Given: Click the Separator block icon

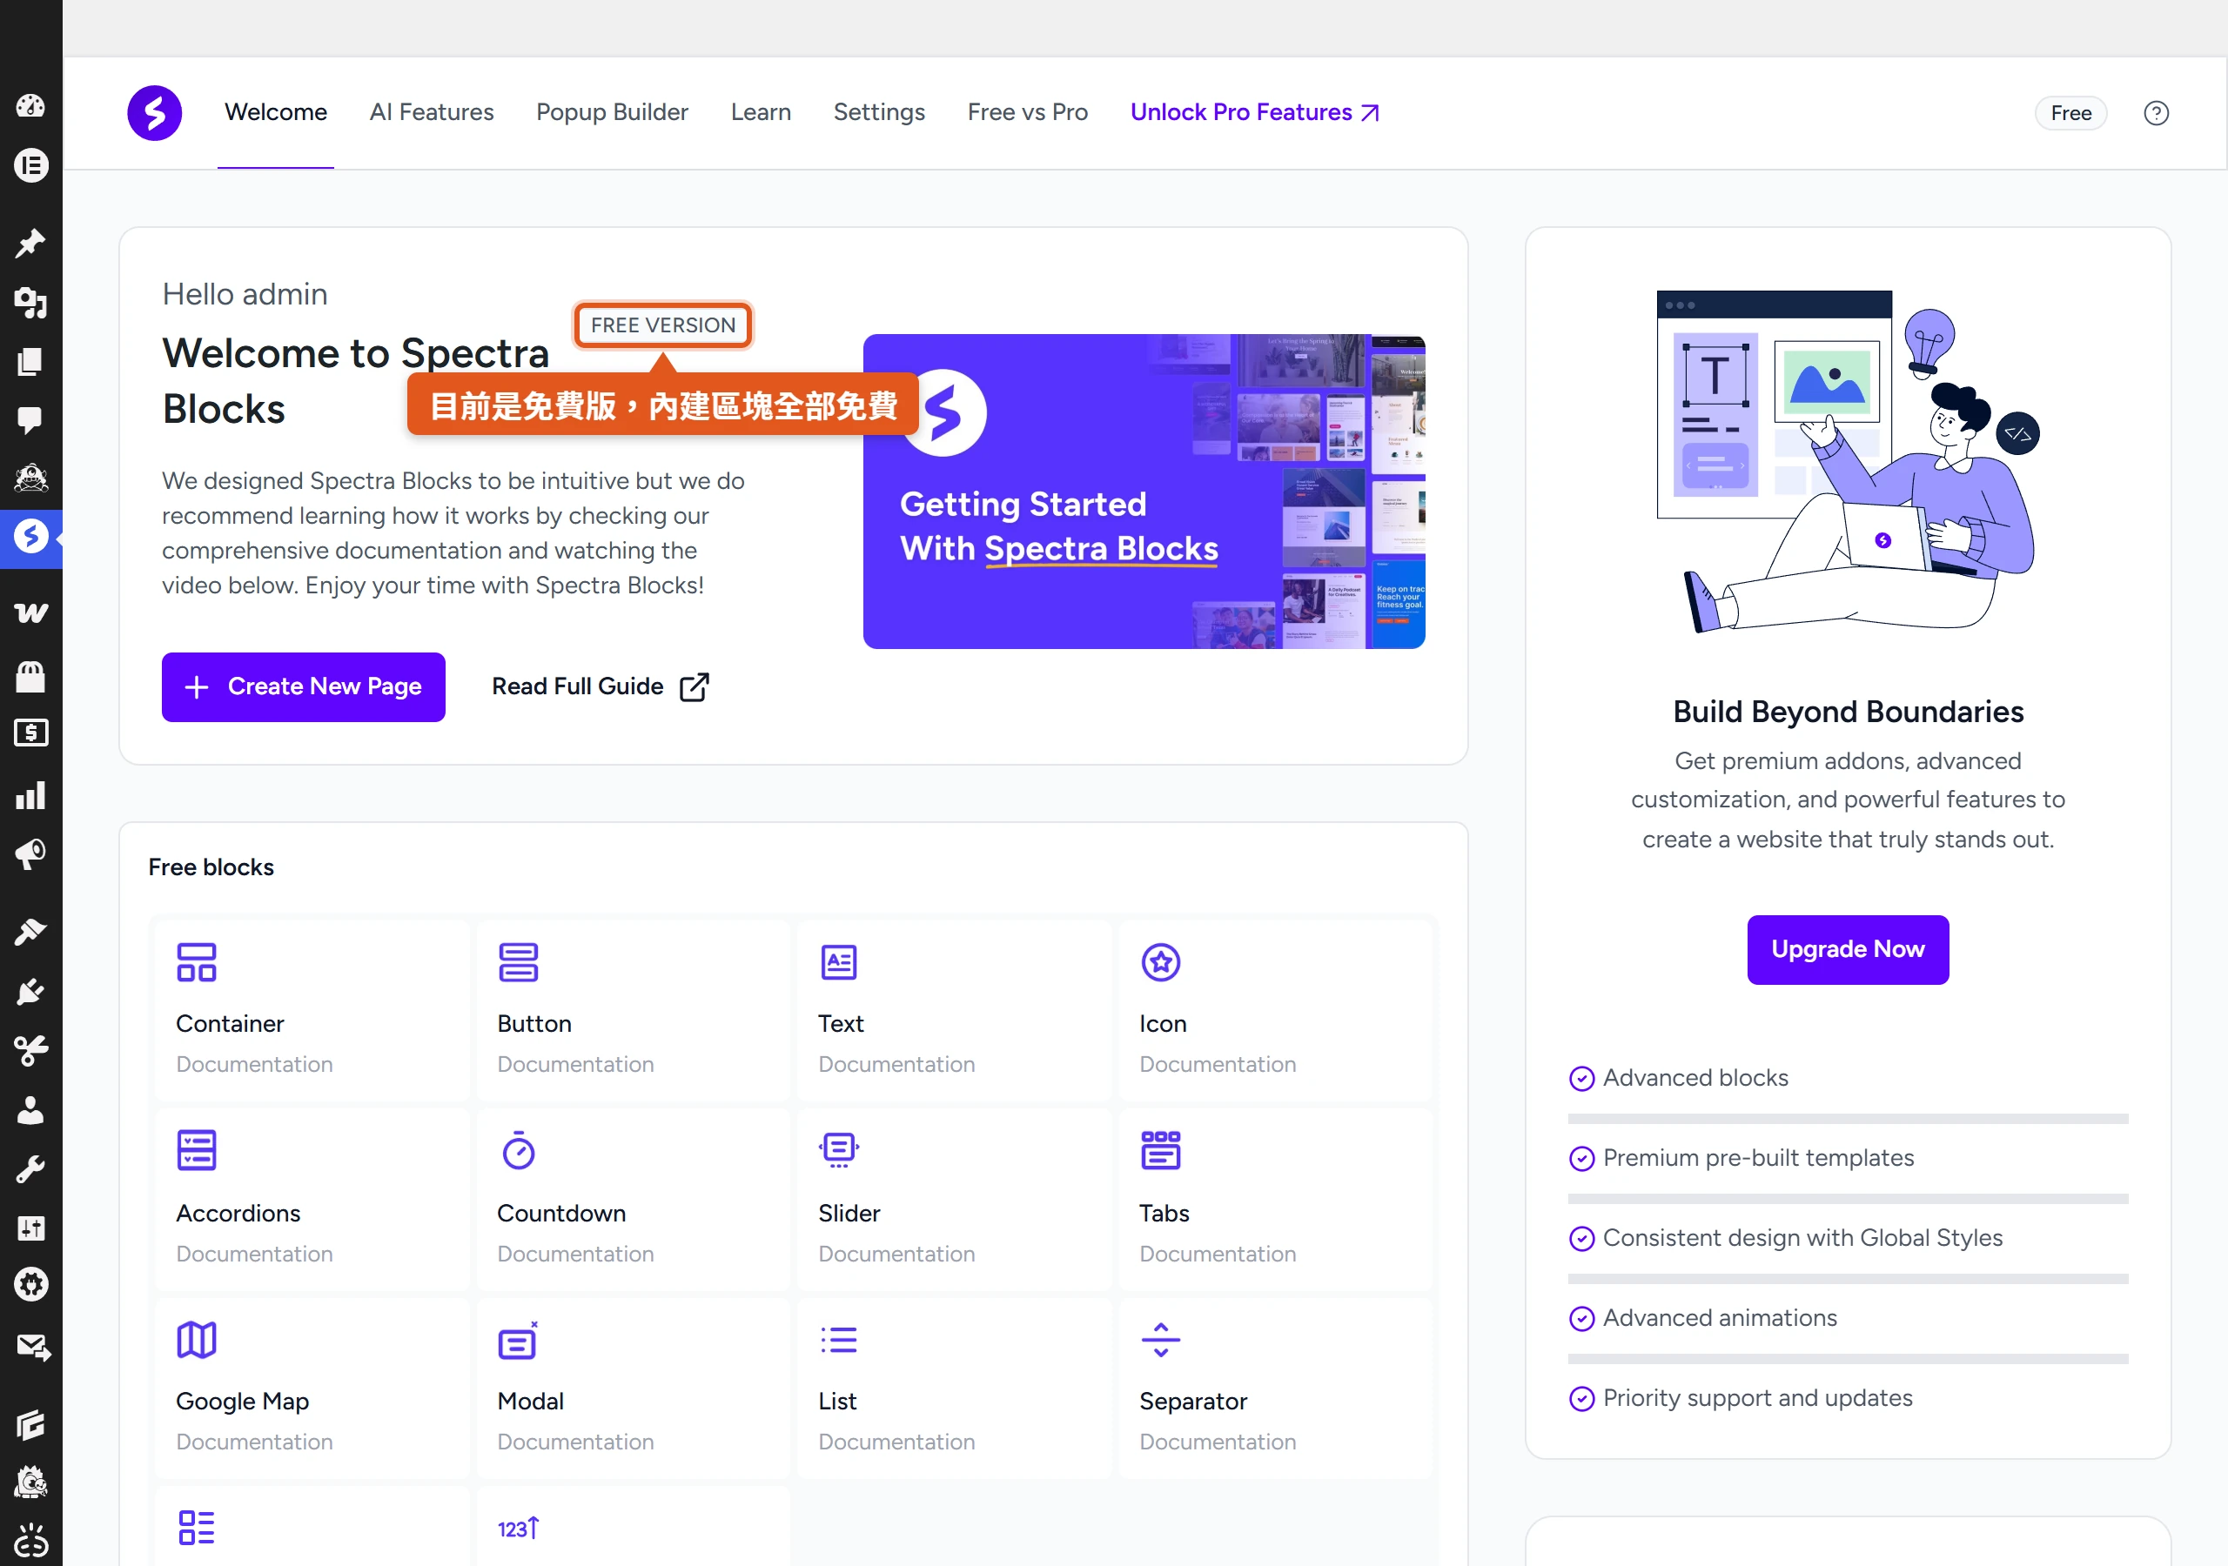Looking at the screenshot, I should coord(1161,1340).
